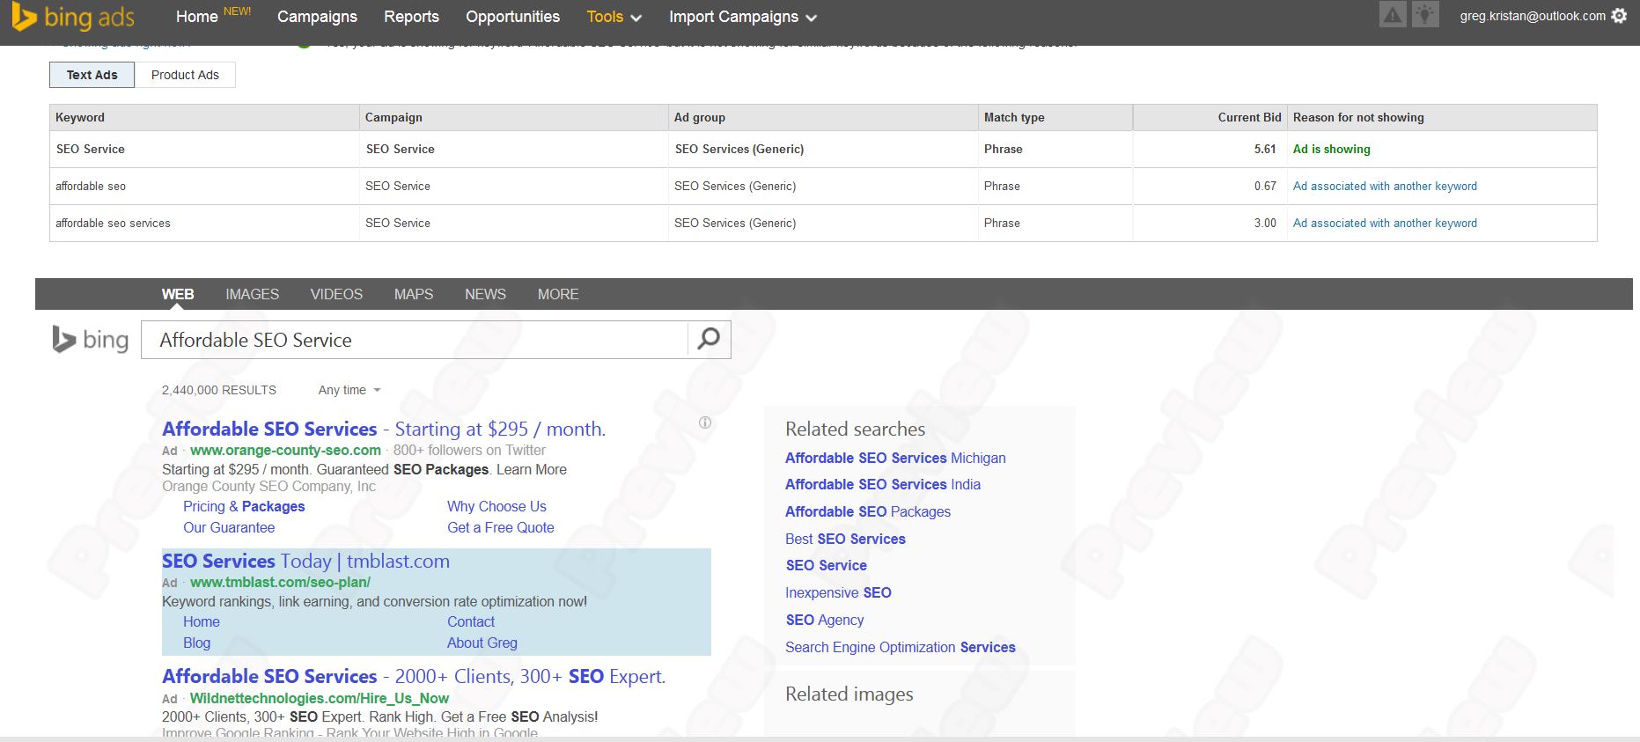Select the 'SEO Service' keyword cell
Image resolution: width=1640 pixels, height=742 pixels.
click(x=204, y=149)
